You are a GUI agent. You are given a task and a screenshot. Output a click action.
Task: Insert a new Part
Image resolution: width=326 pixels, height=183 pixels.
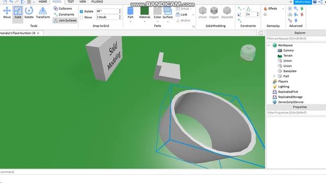tap(130, 12)
